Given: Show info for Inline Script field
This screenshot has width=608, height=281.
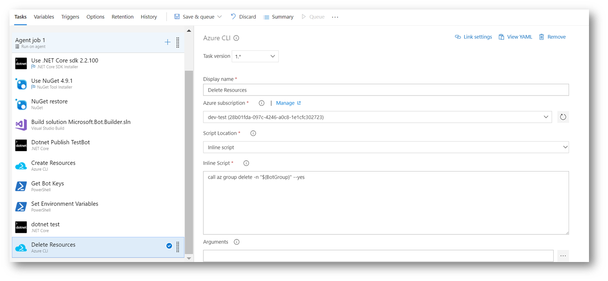Looking at the screenshot, I should tap(246, 163).
